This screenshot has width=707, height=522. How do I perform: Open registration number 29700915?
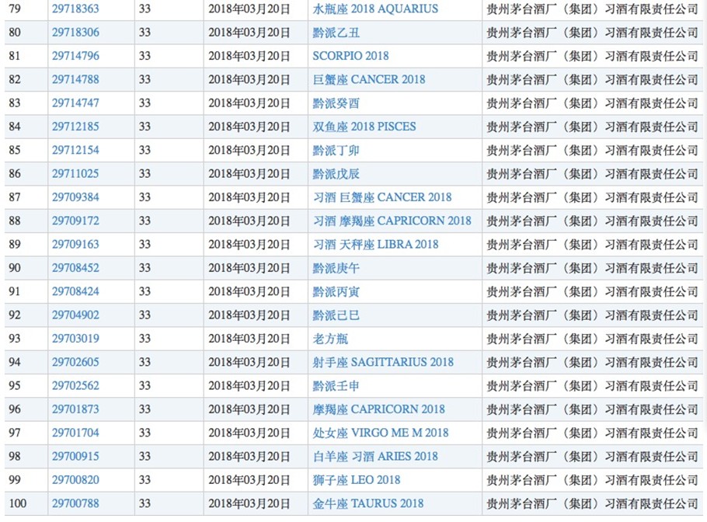pyautogui.click(x=75, y=456)
